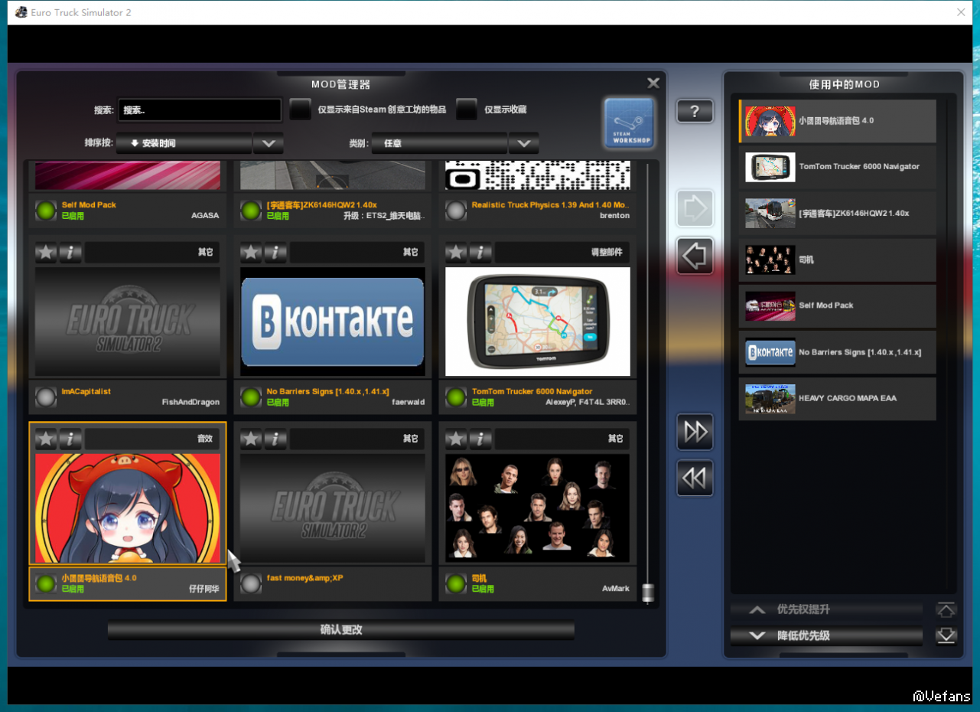Favorite the ImACapitalist mod with star icon
This screenshot has width=980, height=712.
pyautogui.click(x=47, y=252)
